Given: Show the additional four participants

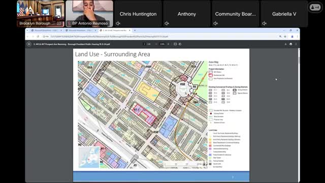Looking at the screenshot, I should point(315,7).
